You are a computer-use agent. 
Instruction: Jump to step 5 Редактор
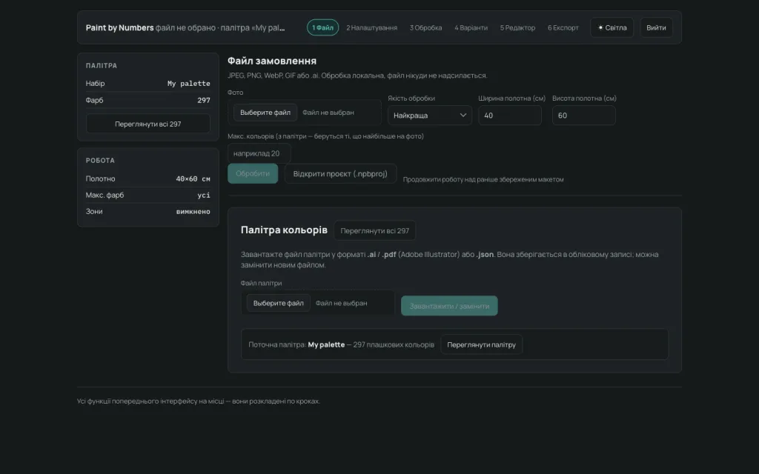(517, 27)
